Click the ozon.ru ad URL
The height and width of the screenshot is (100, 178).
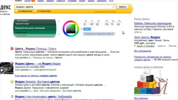pyautogui.click(x=161, y=46)
